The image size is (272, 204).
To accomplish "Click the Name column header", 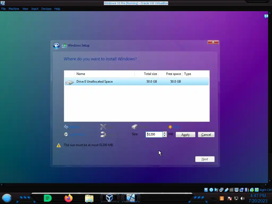I will pyautogui.click(x=105, y=74).
